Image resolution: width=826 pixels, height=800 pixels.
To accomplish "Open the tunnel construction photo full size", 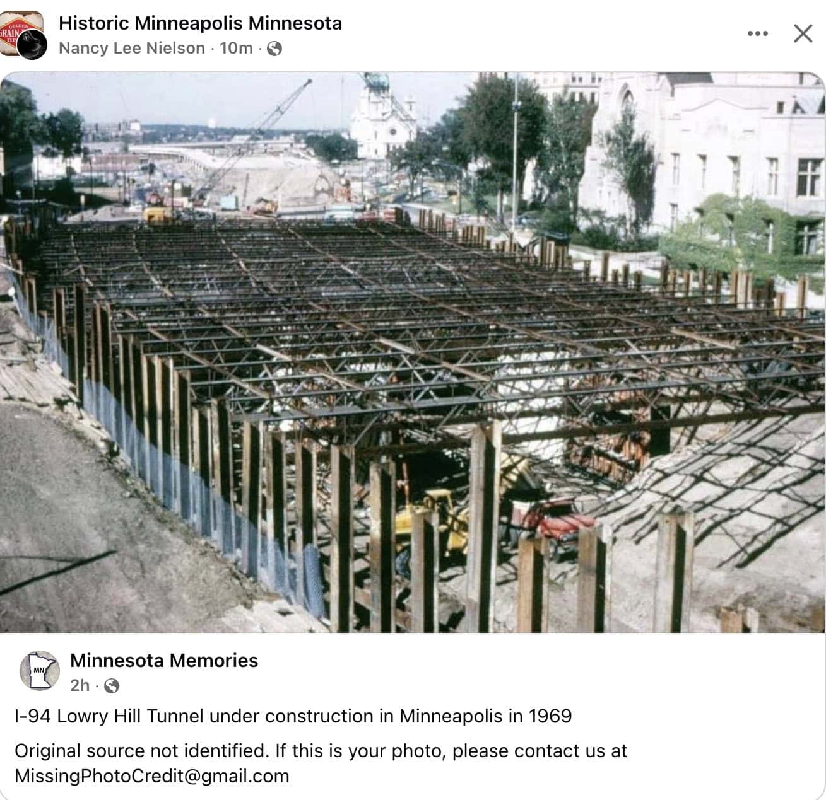I will (x=413, y=352).
